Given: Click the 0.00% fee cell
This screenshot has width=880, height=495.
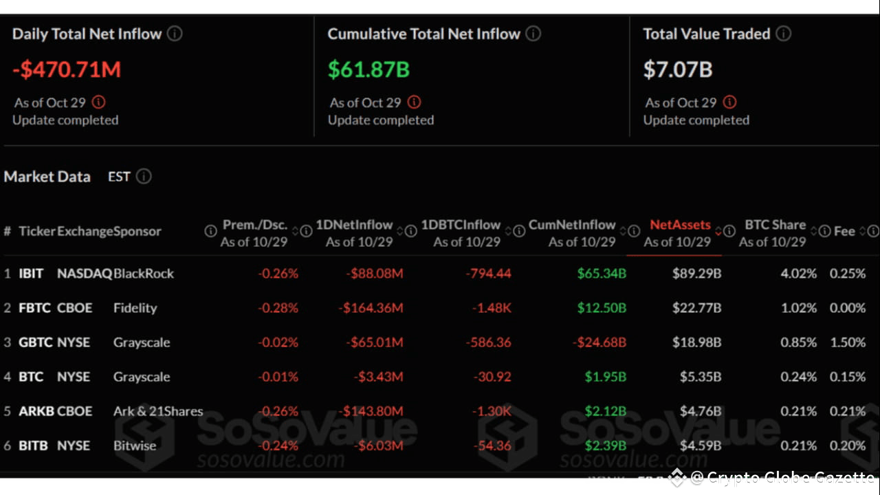Looking at the screenshot, I should tap(848, 308).
